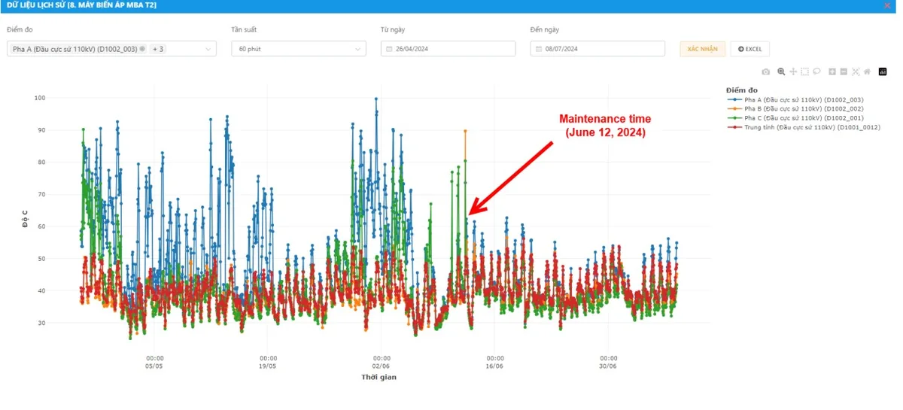
Task: Toggle Pha C legend trace visibility
Action: 797,118
